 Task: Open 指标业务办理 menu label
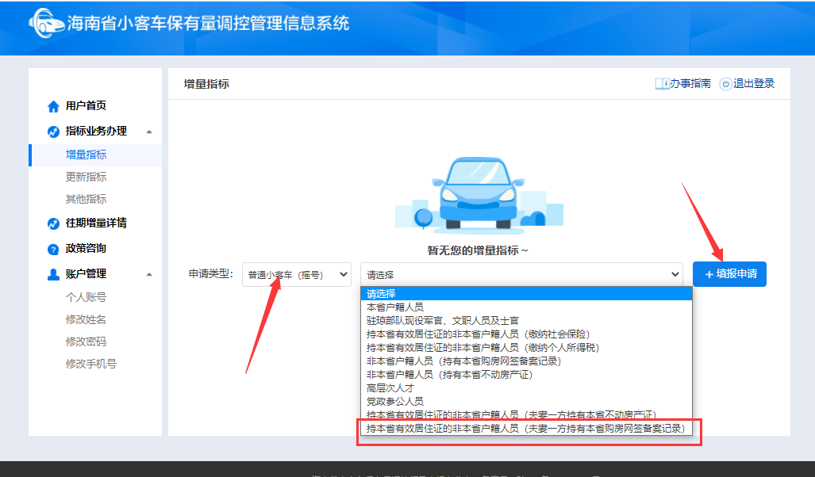[x=96, y=132]
